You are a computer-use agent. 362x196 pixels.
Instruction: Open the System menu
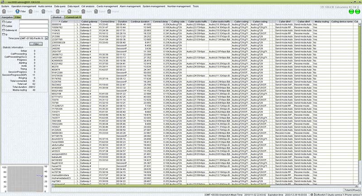[x=5, y=6]
